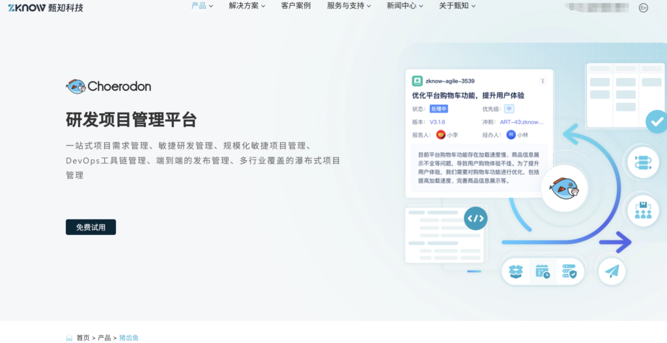The height and width of the screenshot is (343, 667).
Task: Click the purple right arrow graphic
Action: point(615,243)
